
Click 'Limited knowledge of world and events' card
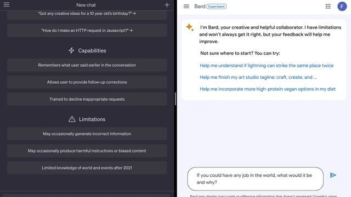[x=87, y=168]
